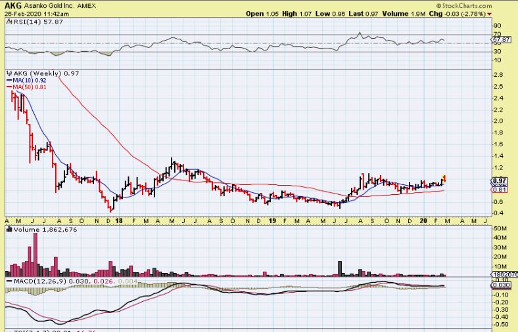Click the Volume 1,862,676 panel label
The height and width of the screenshot is (332, 518).
(45, 230)
